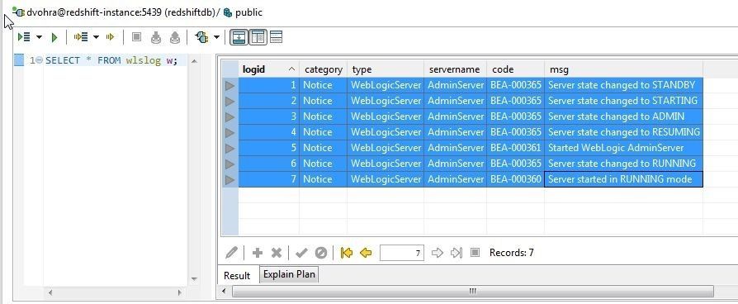This screenshot has width=738, height=304.
Task: Select row marker arrow for logid 4
Action: point(230,132)
